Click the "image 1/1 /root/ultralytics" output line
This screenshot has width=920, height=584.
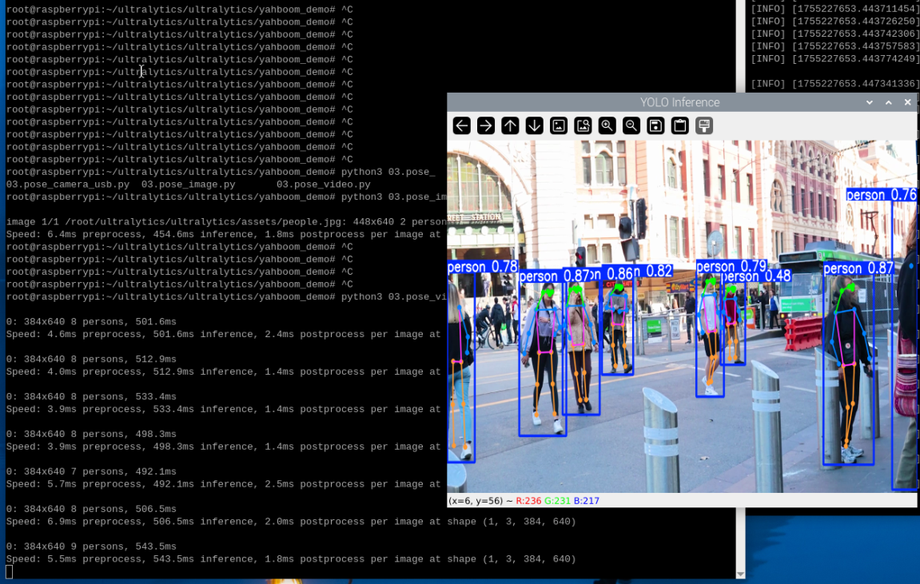click(226, 221)
